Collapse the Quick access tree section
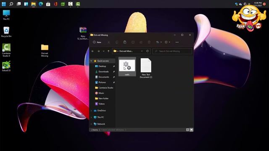 coord(91,61)
